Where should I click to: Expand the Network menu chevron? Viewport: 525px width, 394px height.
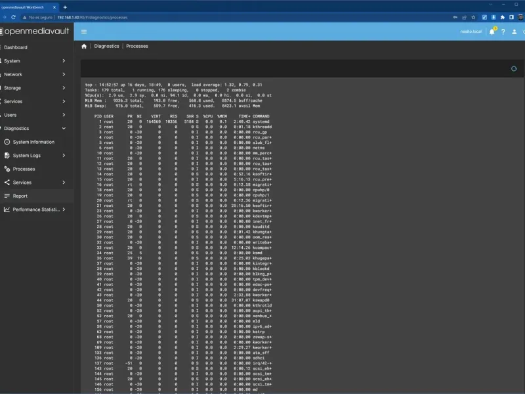64,74
